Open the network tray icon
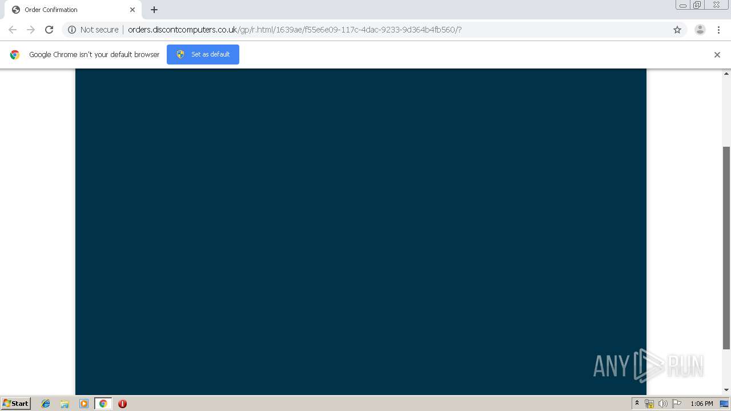 649,404
